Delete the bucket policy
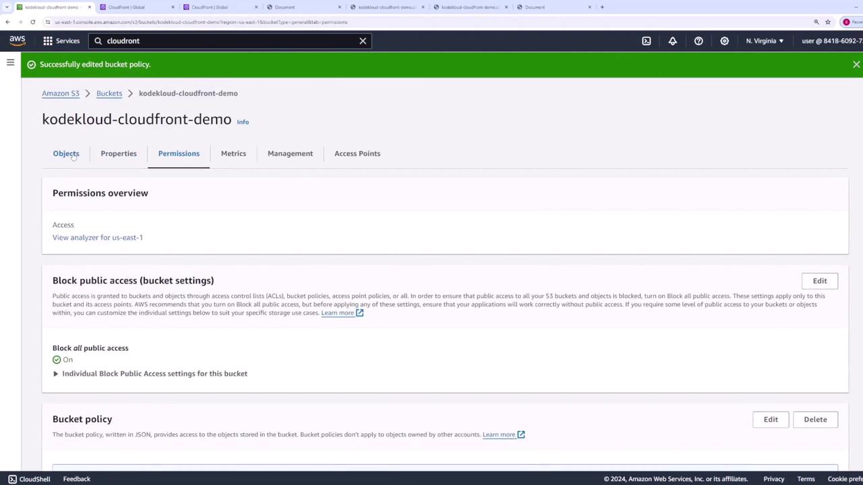The image size is (863, 485). click(815, 420)
